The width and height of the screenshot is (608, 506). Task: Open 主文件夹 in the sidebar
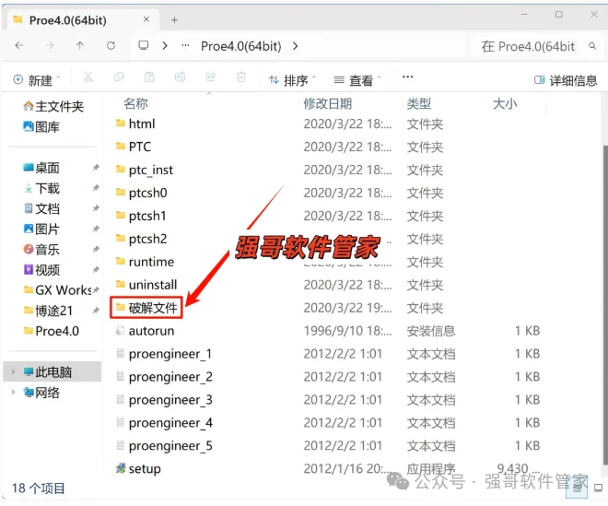53,106
